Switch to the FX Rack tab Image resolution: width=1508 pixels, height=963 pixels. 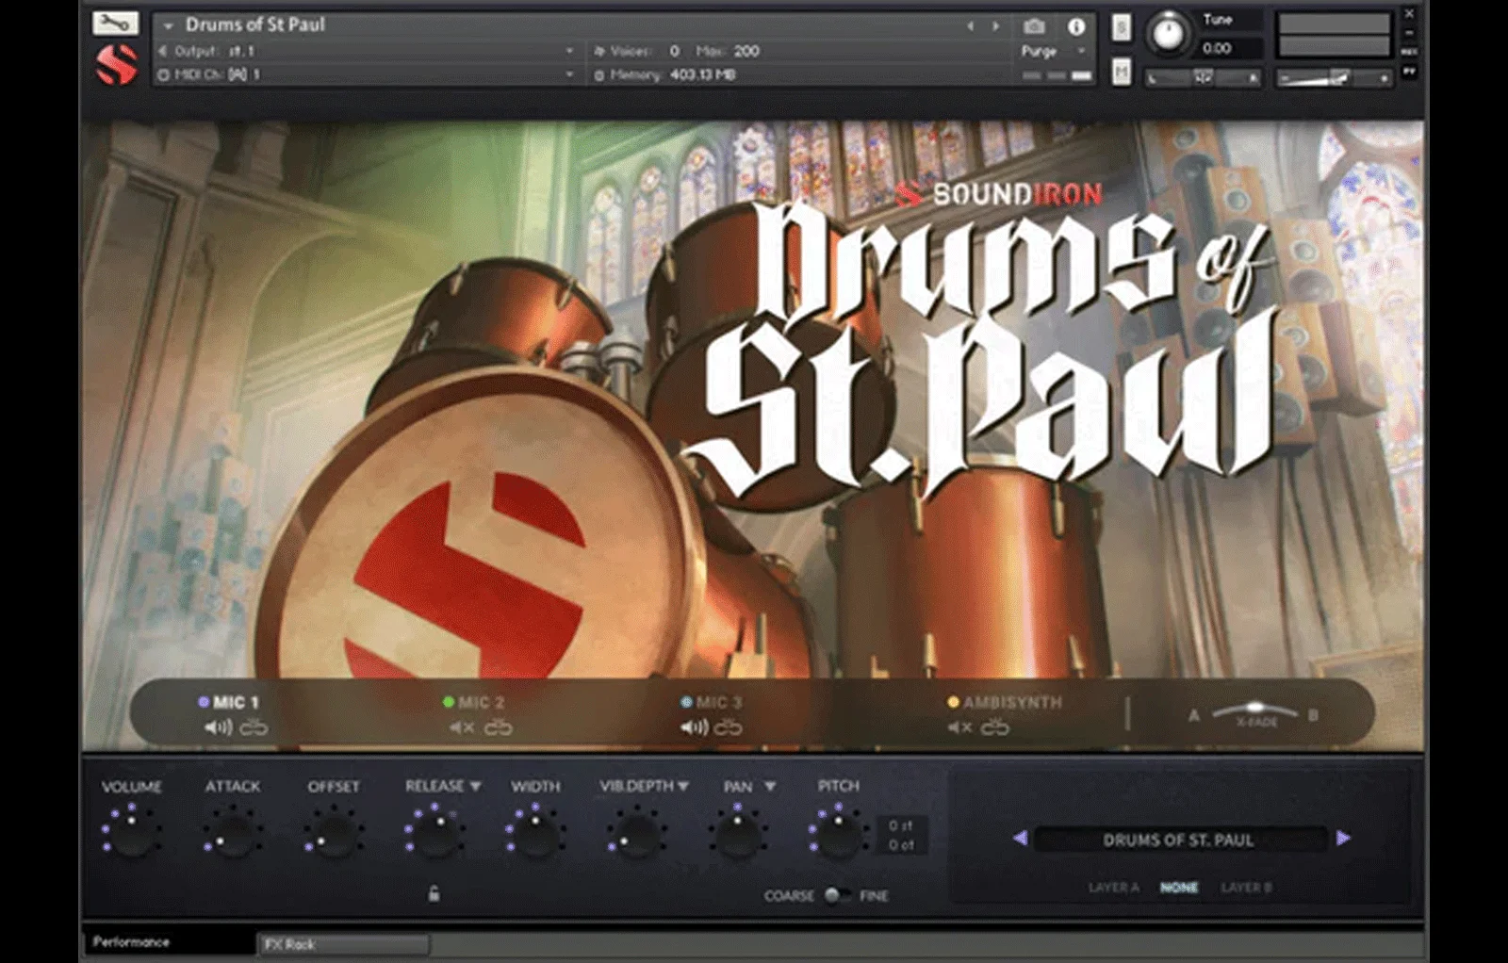[x=344, y=944]
